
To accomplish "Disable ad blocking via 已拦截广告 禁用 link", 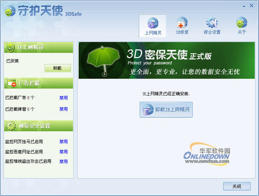I will (63, 98).
